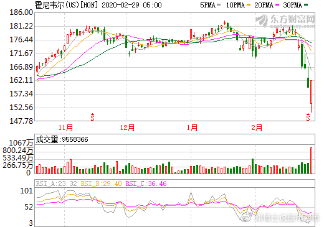Click the RSI_A:23.32 indicator label
The height and width of the screenshot is (227, 324).
56,183
